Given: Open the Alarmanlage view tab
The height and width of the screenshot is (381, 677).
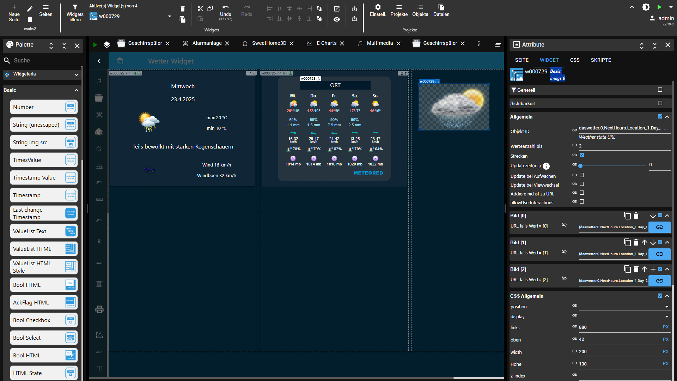Looking at the screenshot, I should coord(207,43).
